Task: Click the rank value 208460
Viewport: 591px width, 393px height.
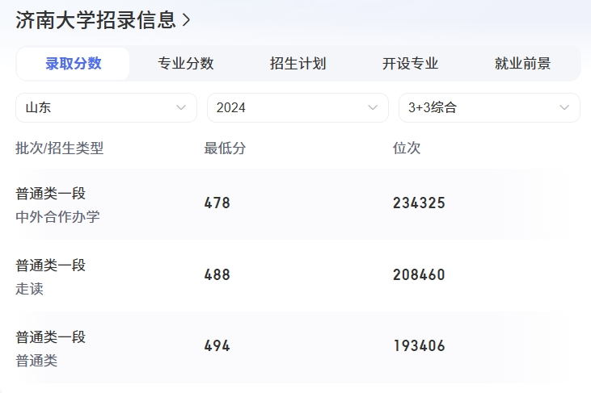Action: (x=419, y=275)
